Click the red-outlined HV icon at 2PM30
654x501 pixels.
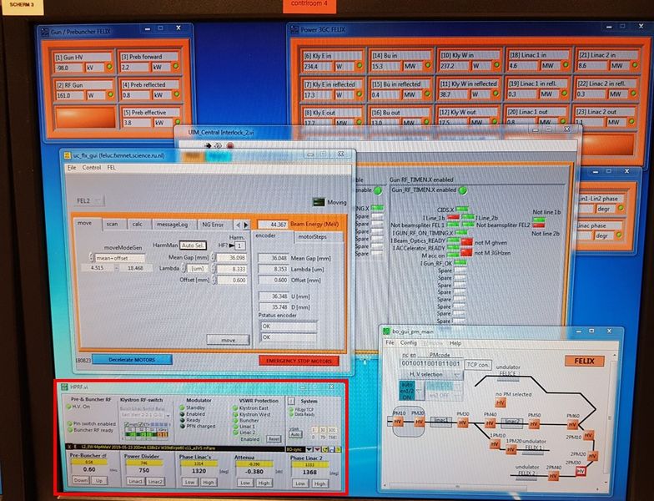(581, 471)
